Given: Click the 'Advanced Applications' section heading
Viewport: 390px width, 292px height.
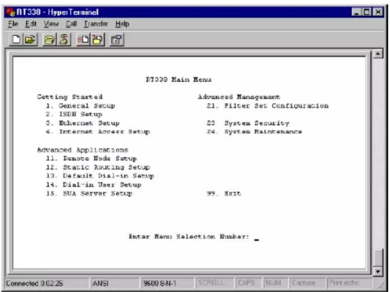Looking at the screenshot, I should (x=82, y=150).
